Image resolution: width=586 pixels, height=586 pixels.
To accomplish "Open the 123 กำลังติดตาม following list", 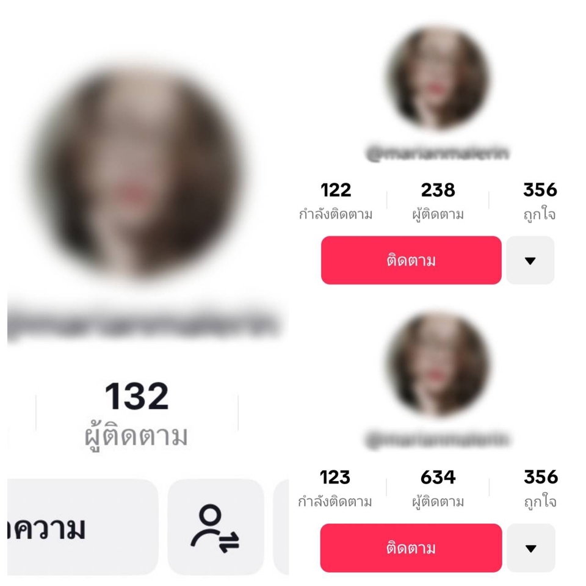I will click(335, 489).
